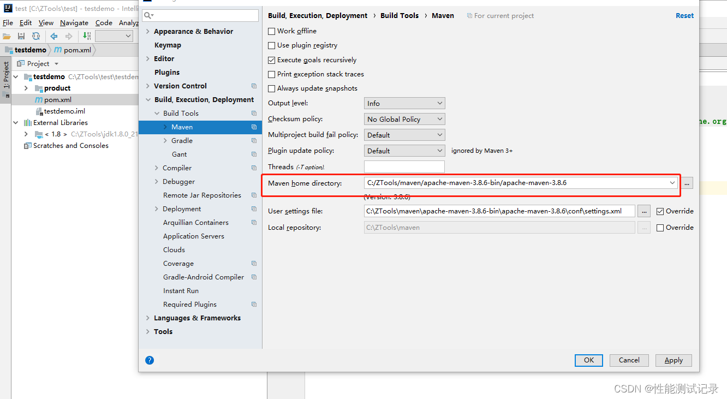Enable the Use plugin registry checkbox
This screenshot has width=727, height=399.
pyautogui.click(x=272, y=45)
